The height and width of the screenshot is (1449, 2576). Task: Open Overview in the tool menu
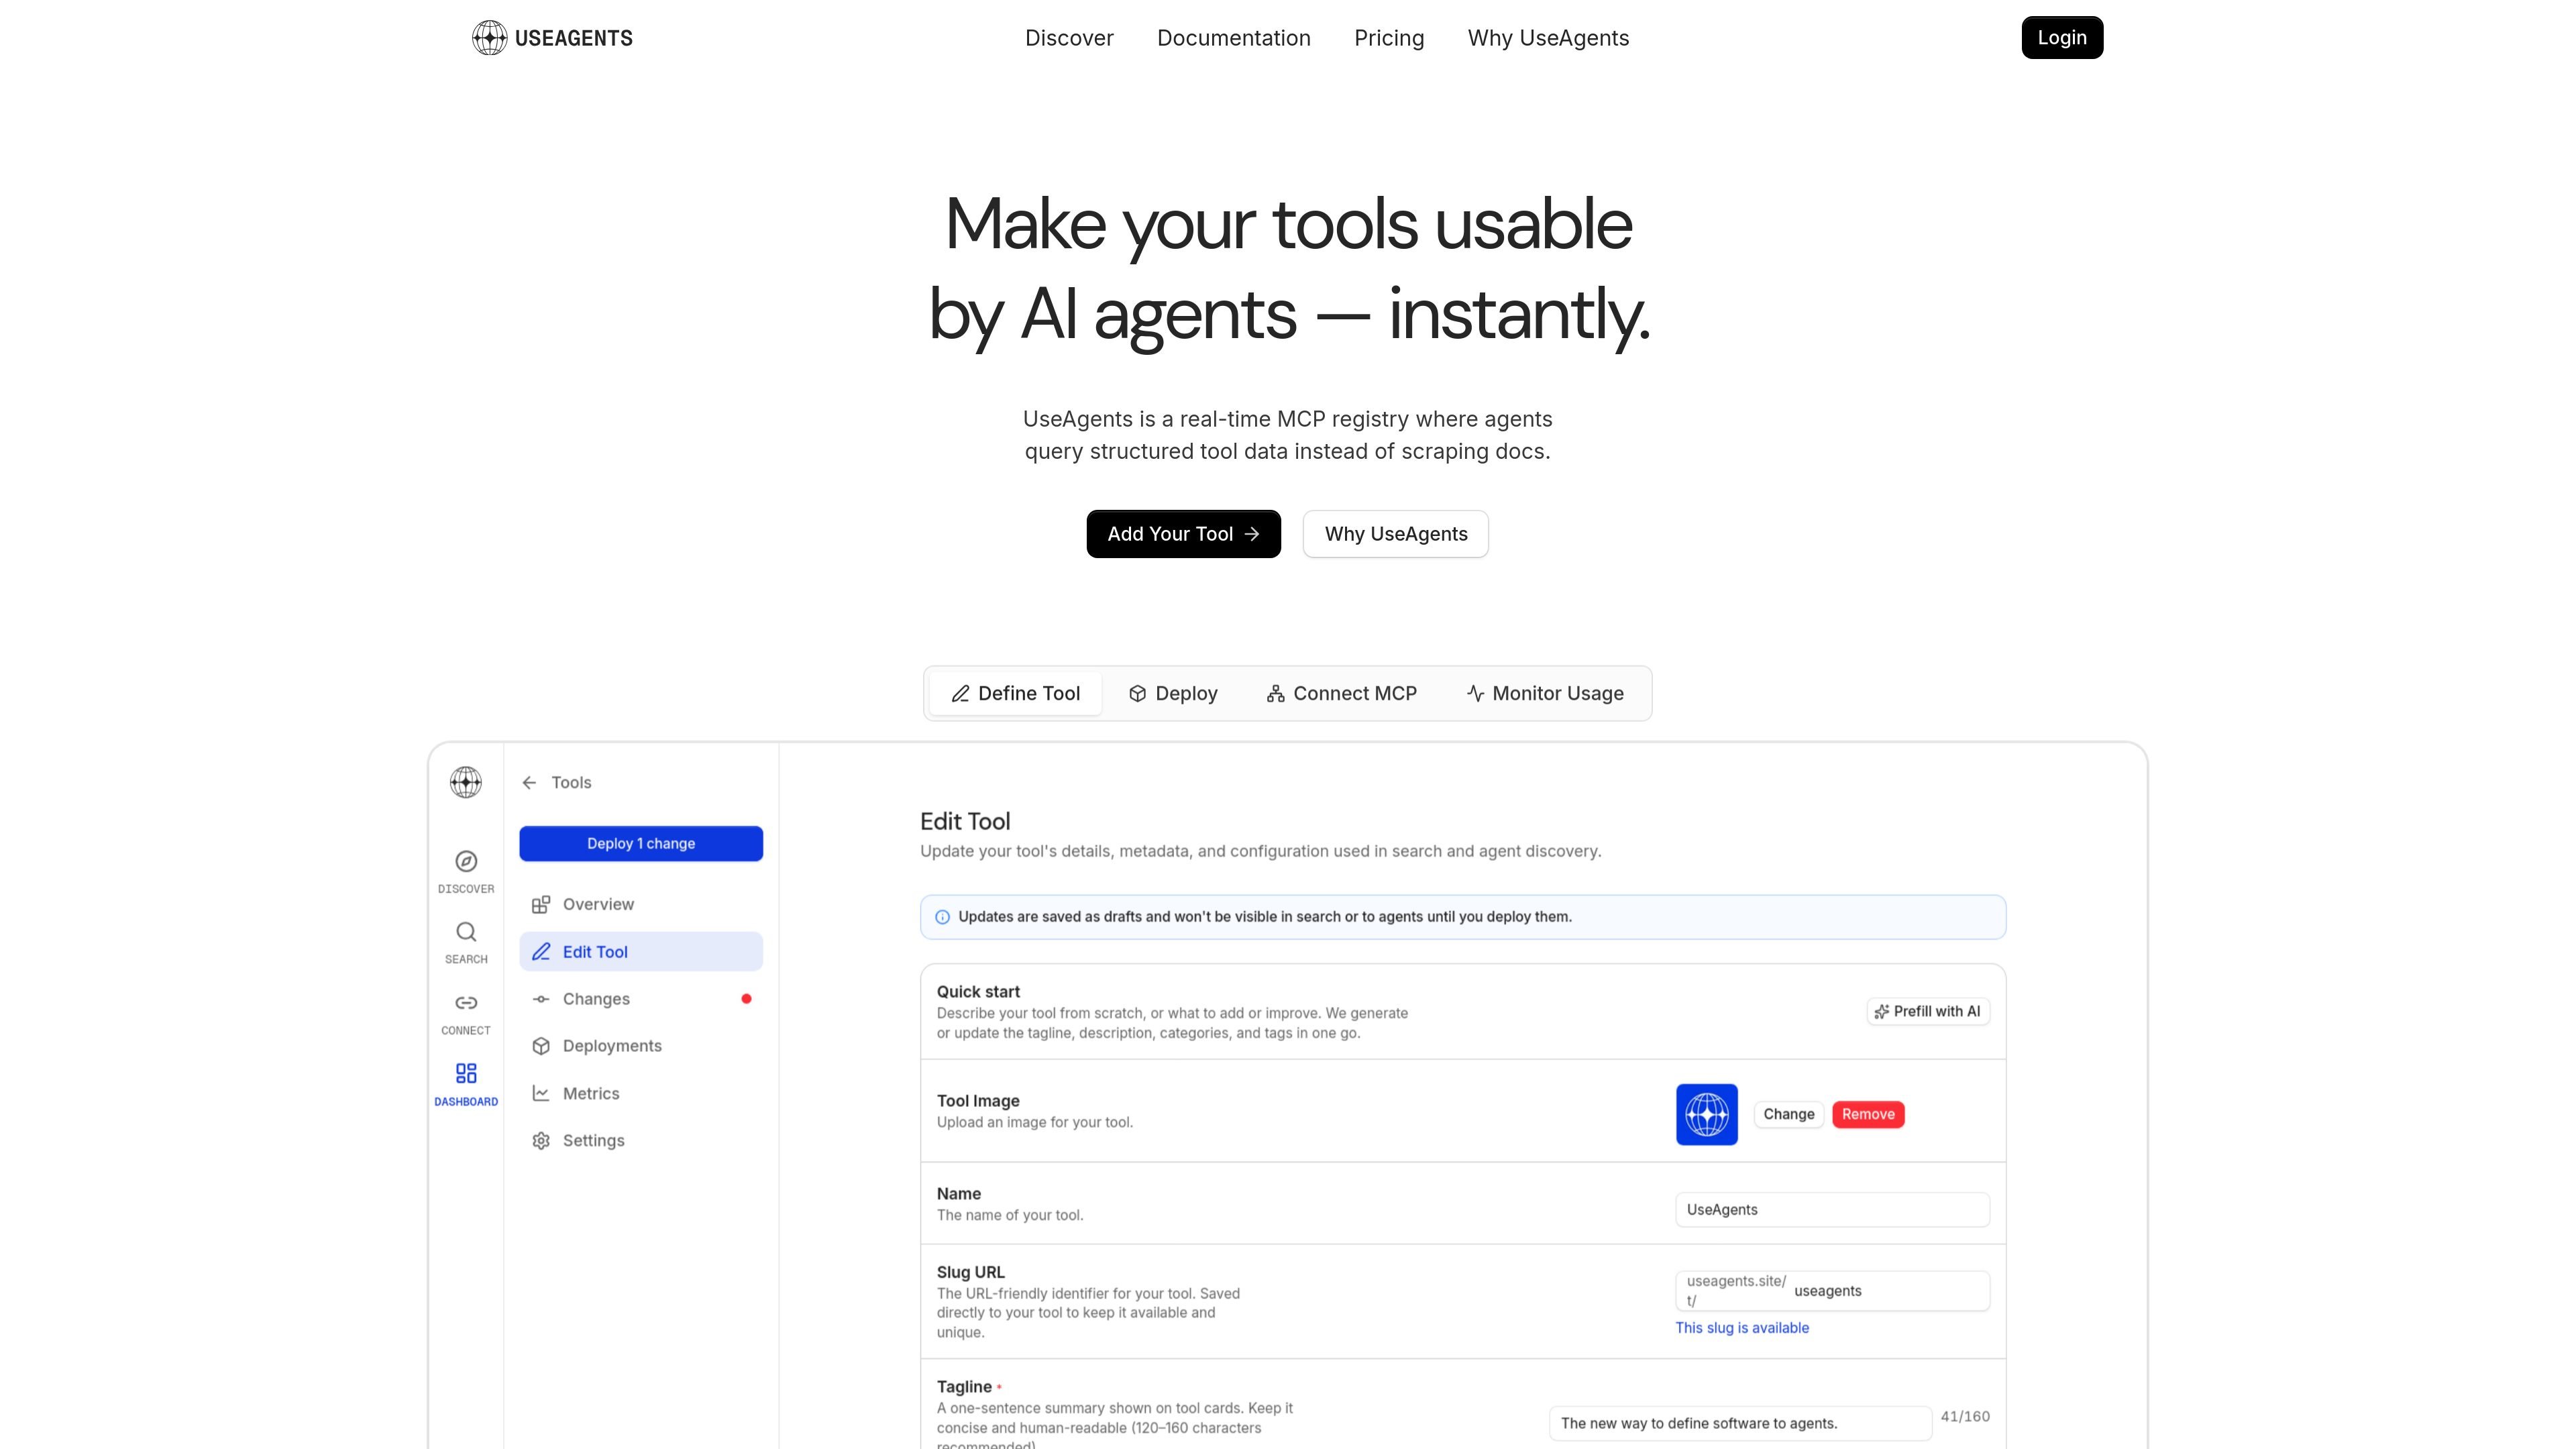click(641, 904)
